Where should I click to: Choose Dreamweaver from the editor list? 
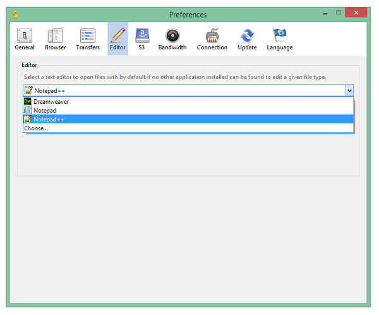(188, 101)
